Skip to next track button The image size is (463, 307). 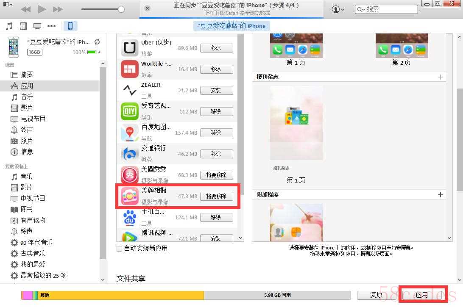pyautogui.click(x=58, y=9)
